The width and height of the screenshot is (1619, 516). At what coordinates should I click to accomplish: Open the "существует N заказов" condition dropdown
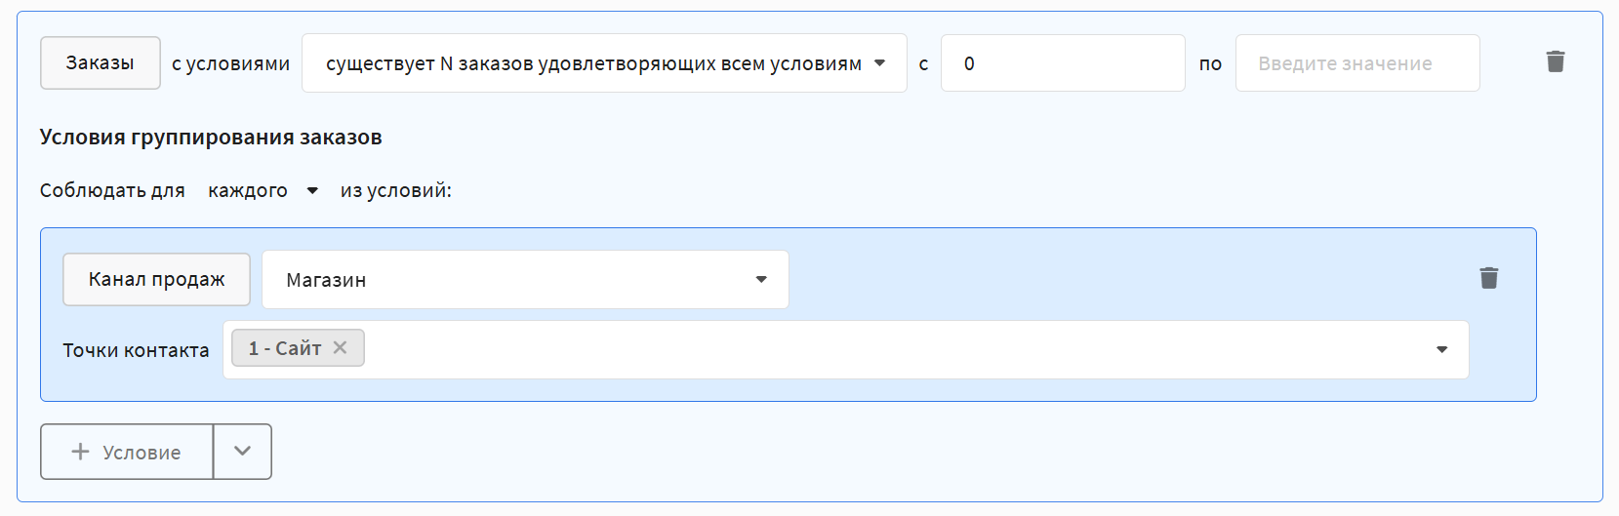click(604, 63)
